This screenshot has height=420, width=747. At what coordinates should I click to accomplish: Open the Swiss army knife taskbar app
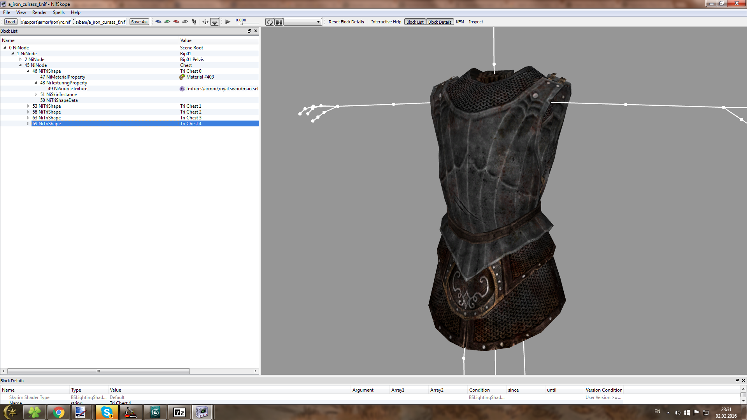click(x=131, y=412)
